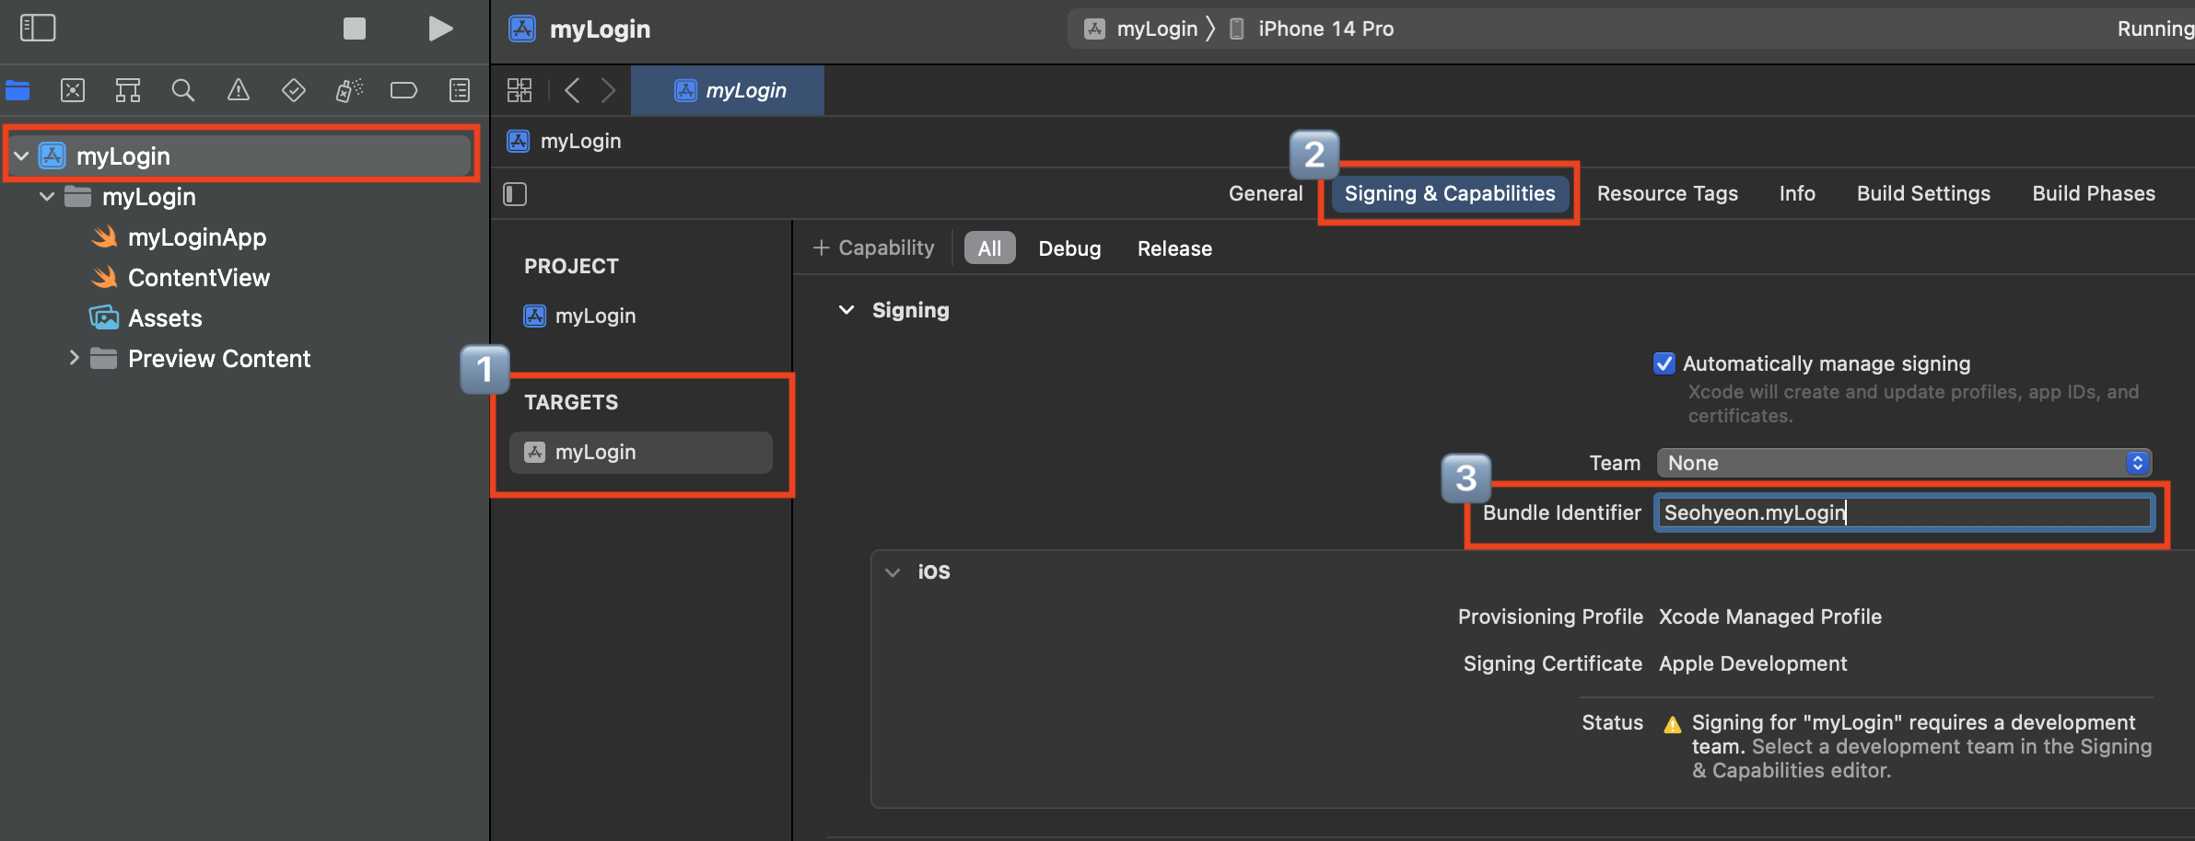This screenshot has width=2195, height=841.
Task: Open the Report navigator
Action: 460,90
